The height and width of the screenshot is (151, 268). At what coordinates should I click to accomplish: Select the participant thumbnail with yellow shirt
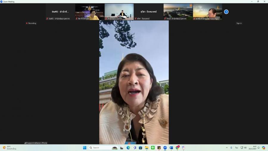point(90,12)
